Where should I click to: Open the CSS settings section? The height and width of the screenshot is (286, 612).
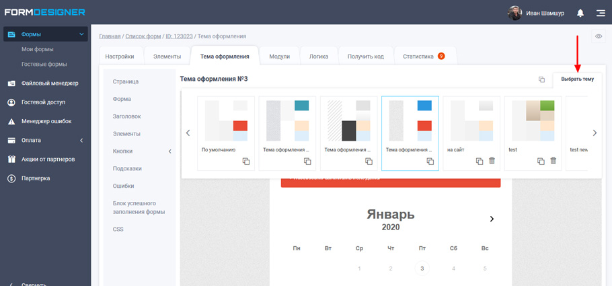click(x=118, y=229)
